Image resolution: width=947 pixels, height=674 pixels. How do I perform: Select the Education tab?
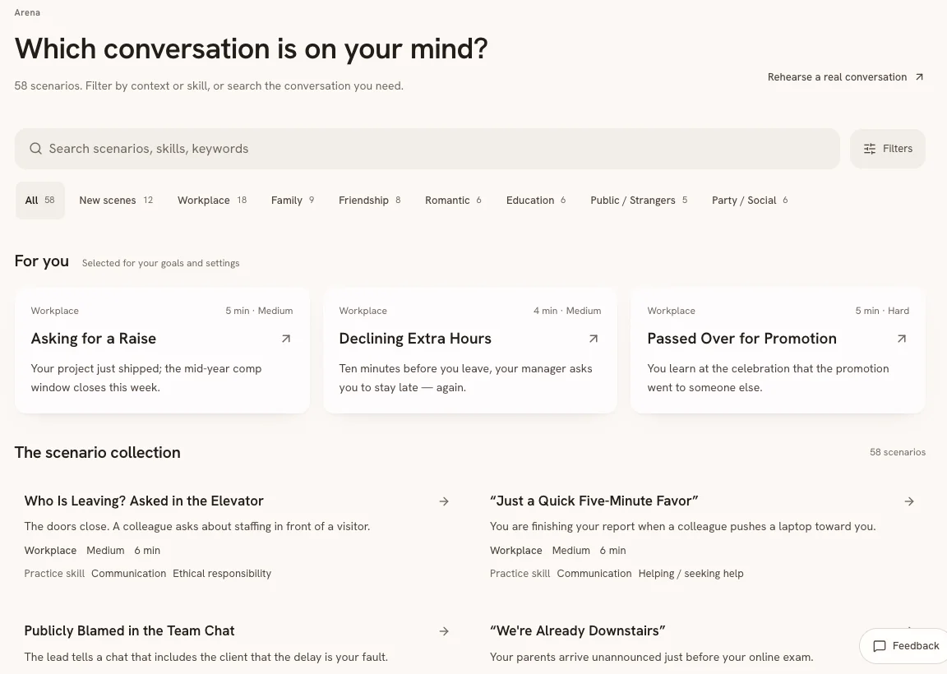tap(536, 200)
